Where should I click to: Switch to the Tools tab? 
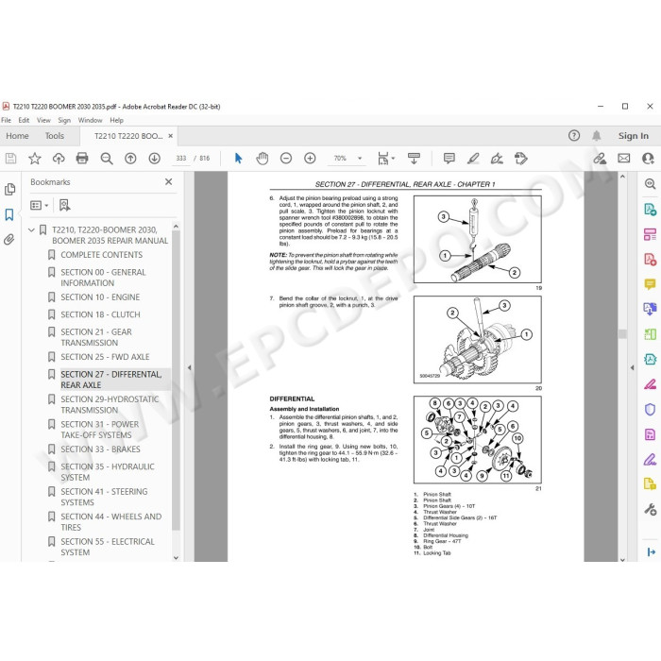(55, 136)
